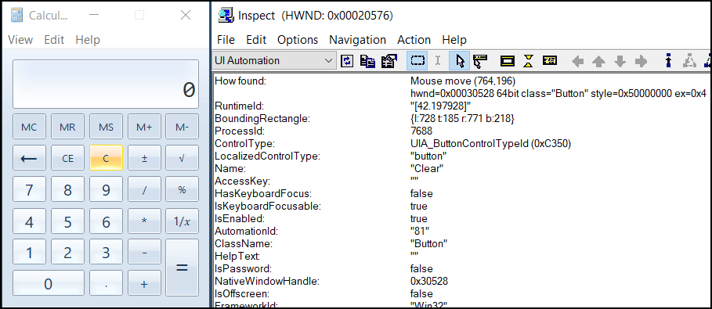Click the CE clear entry button
The image size is (712, 309).
click(67, 158)
